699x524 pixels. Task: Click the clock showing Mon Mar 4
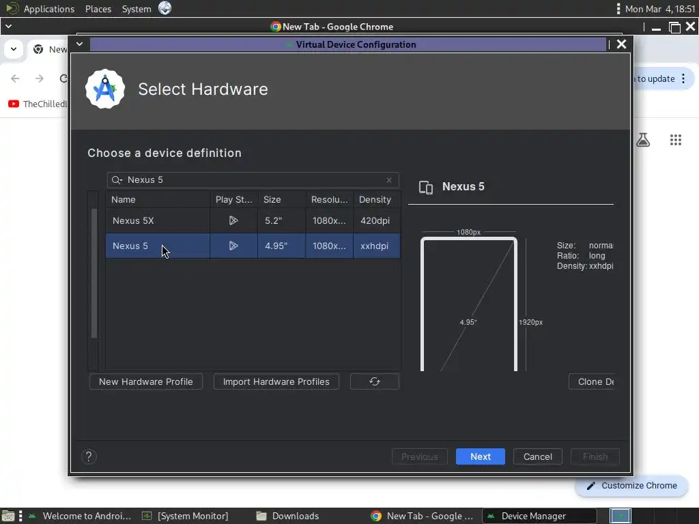coord(660,9)
